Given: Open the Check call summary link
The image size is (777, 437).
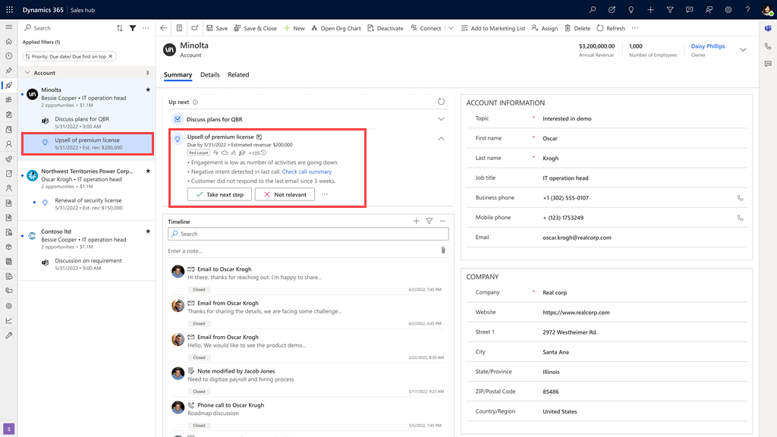Looking at the screenshot, I should click(307, 171).
